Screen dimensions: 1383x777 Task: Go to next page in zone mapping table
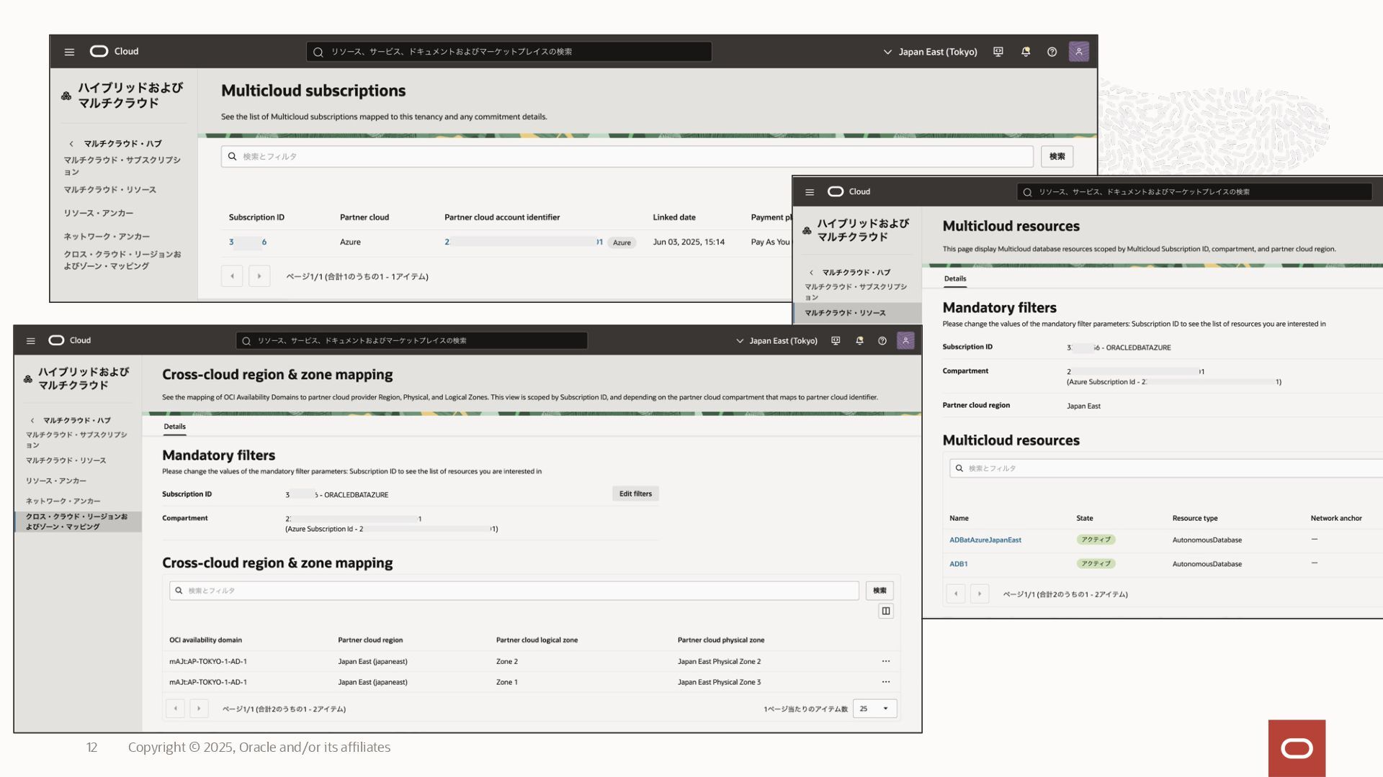(199, 709)
